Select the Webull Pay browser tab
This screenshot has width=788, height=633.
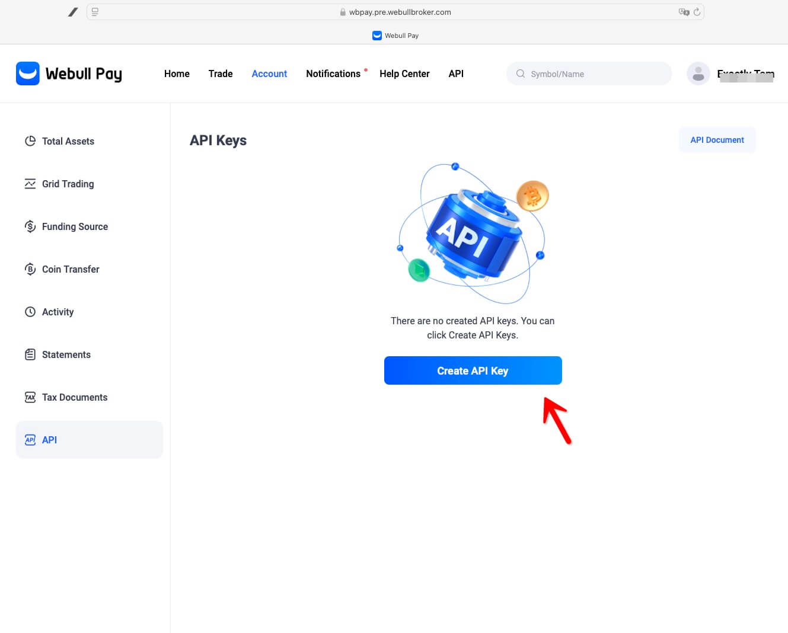coord(395,36)
